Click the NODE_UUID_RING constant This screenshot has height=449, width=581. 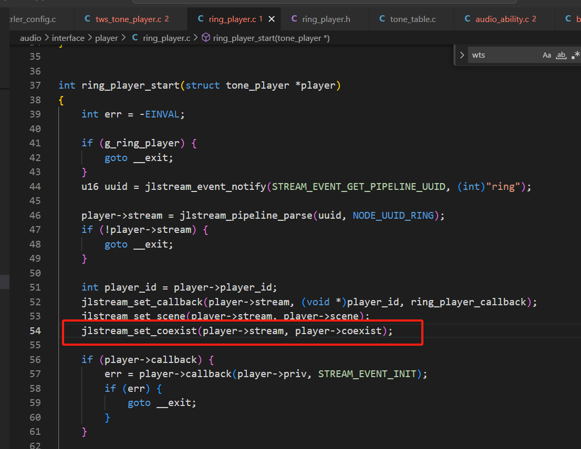tap(393, 215)
